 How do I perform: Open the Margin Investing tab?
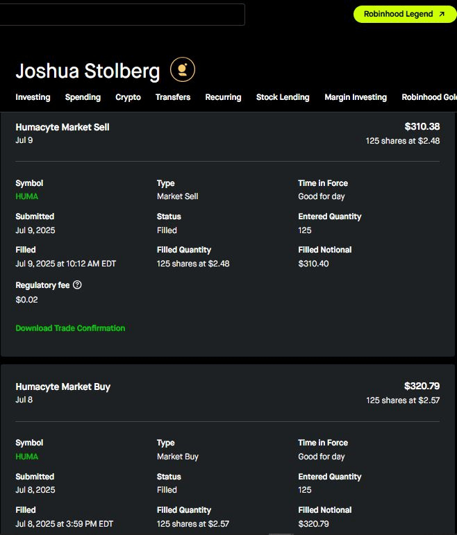[x=356, y=97]
